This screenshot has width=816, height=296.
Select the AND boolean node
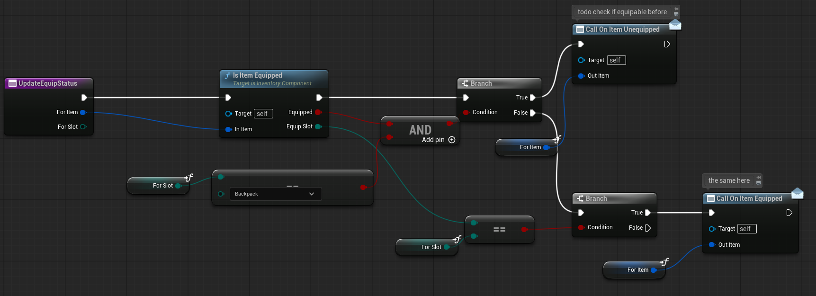pos(420,129)
